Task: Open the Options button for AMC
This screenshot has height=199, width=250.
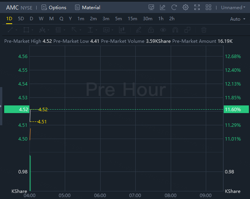Action: tap(54, 8)
